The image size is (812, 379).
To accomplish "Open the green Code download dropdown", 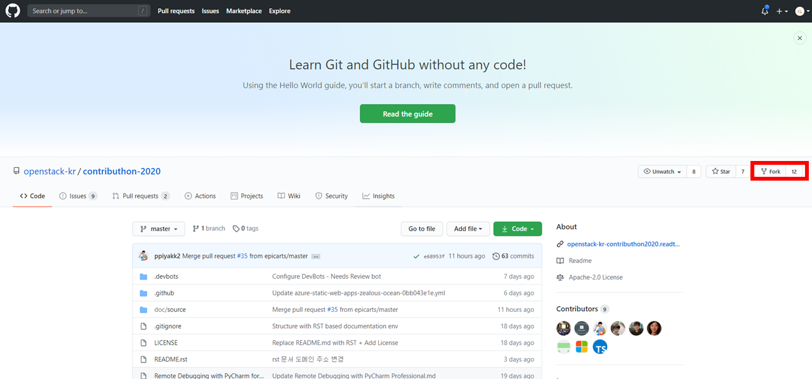I will point(518,229).
